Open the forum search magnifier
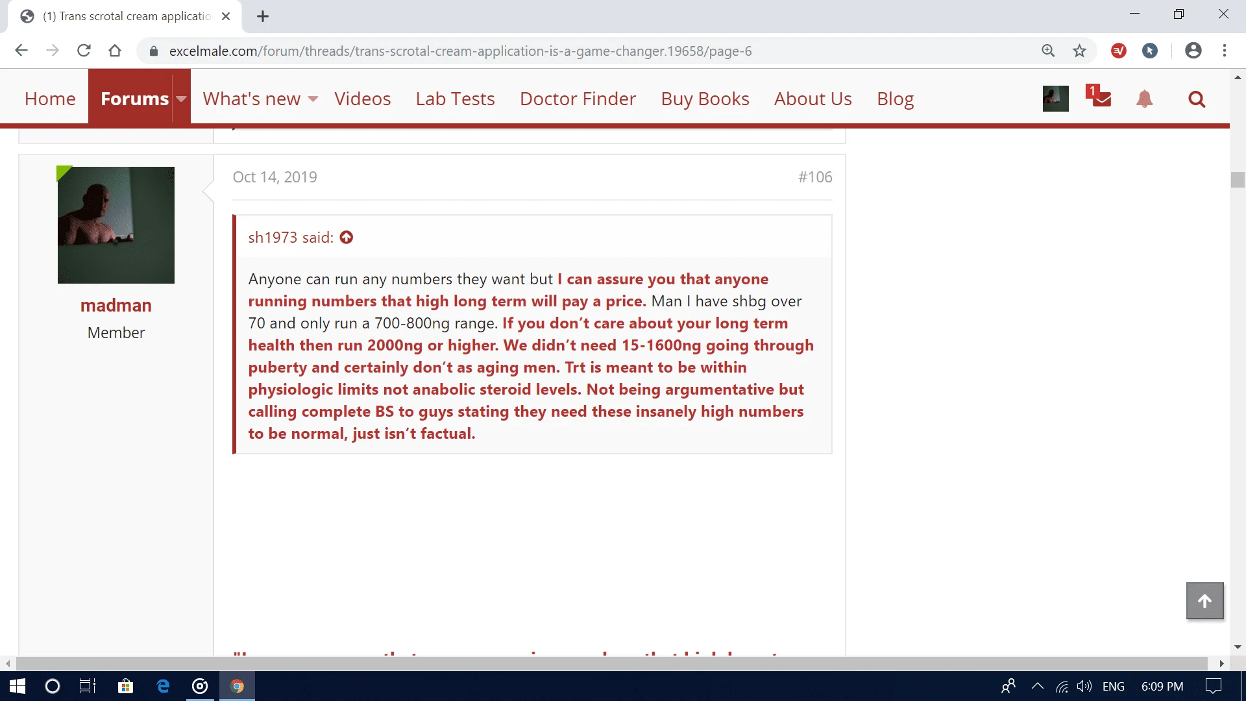 coord(1196,99)
